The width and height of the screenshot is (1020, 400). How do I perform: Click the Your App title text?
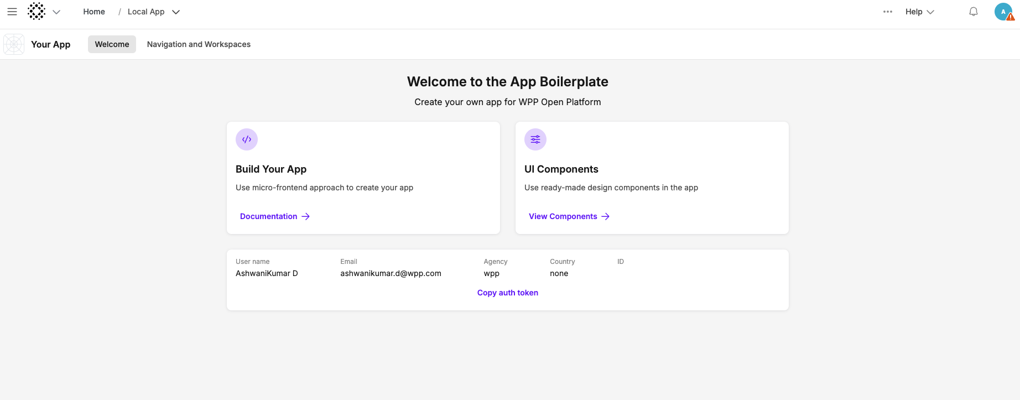click(x=51, y=44)
